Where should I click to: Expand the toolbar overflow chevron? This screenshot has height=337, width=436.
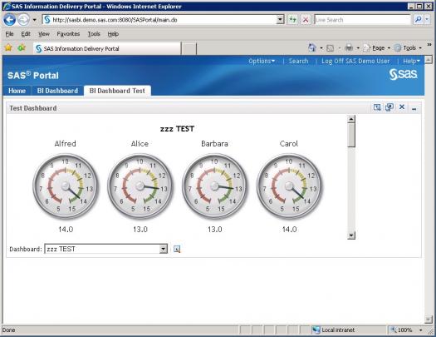click(x=429, y=45)
